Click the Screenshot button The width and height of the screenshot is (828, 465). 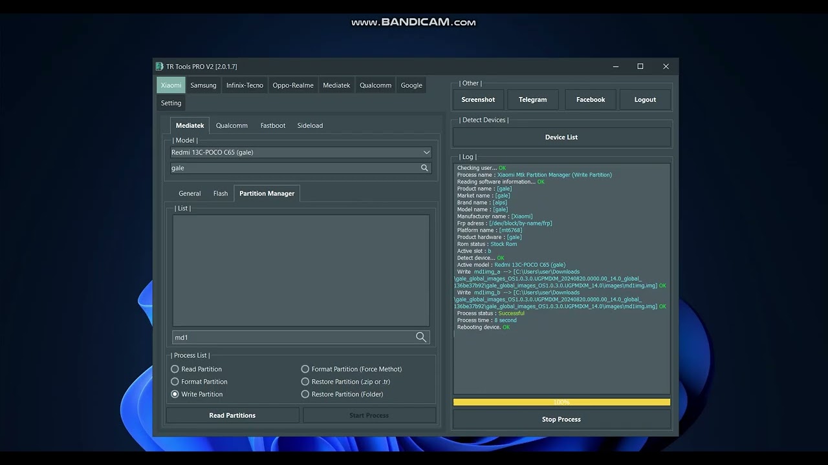[x=478, y=99]
